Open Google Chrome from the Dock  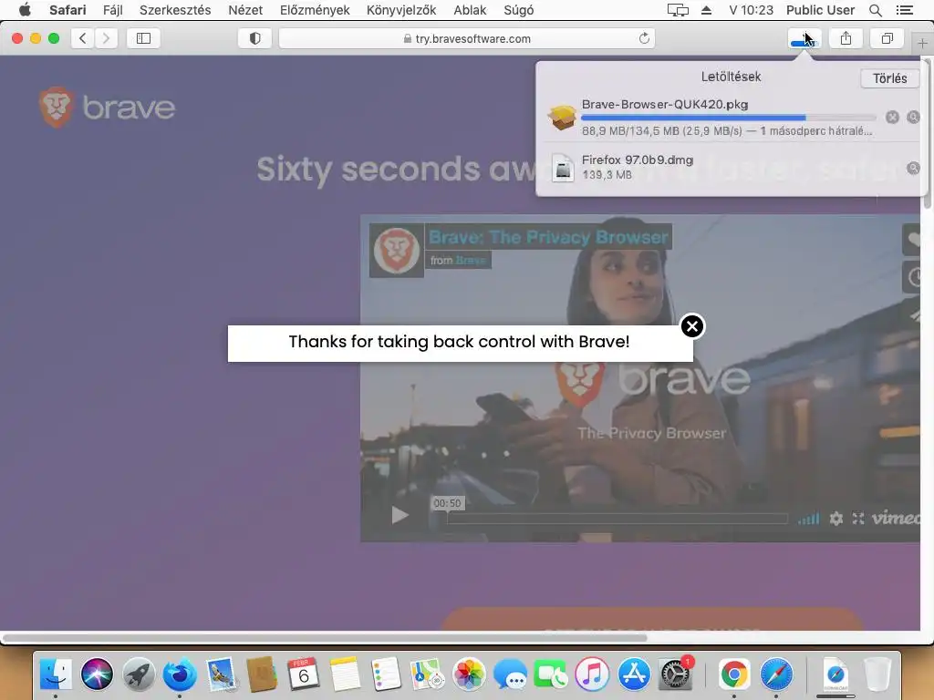734,674
